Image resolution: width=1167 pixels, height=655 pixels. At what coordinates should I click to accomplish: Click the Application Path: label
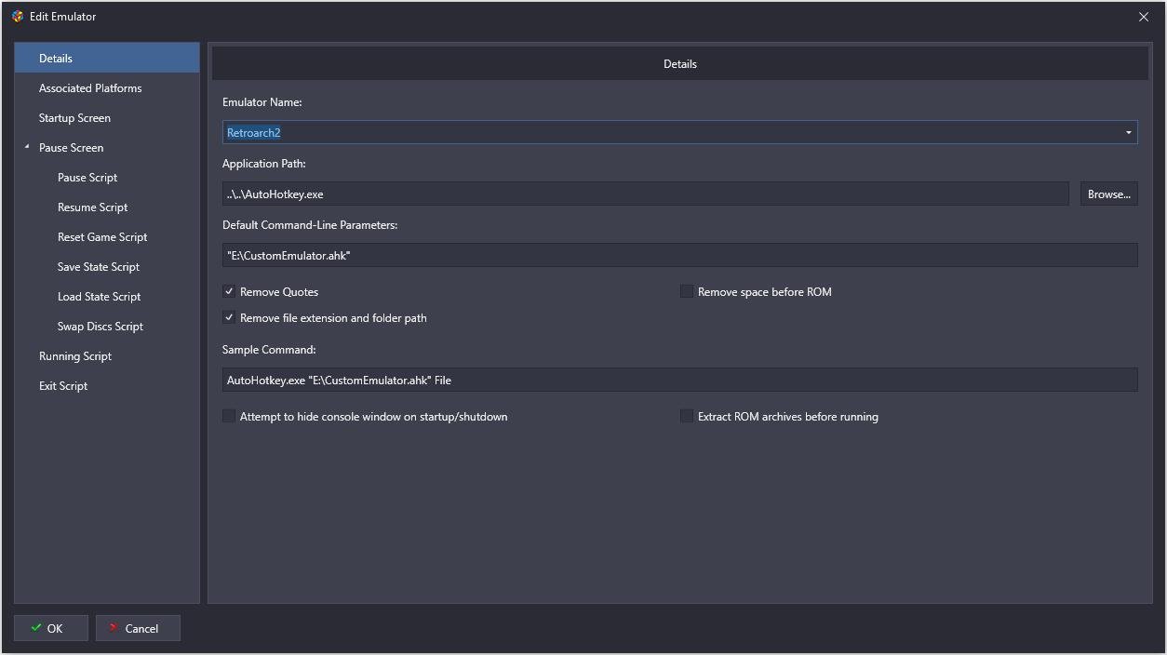[x=264, y=163]
